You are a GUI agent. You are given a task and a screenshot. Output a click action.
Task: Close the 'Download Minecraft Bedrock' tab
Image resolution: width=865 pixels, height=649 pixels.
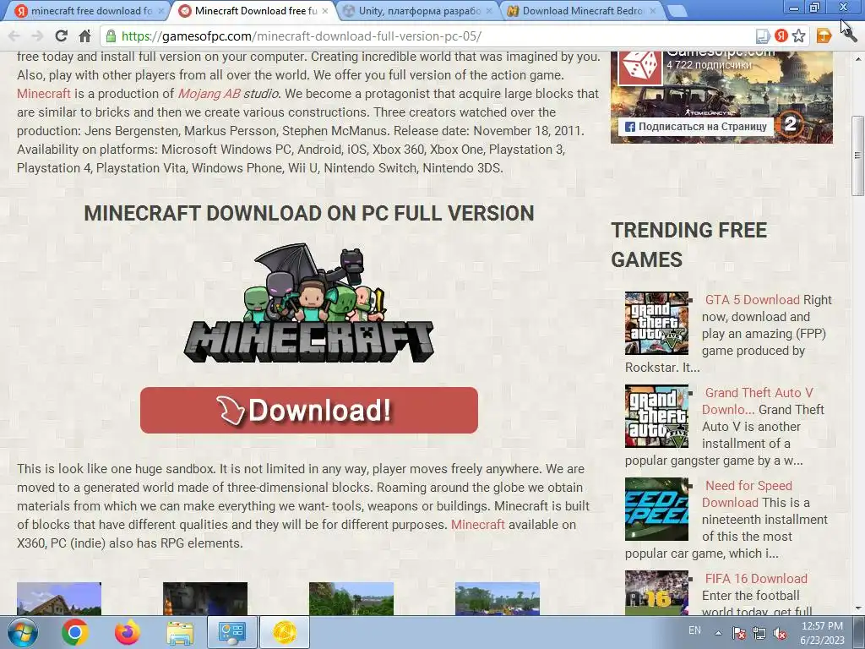653,11
